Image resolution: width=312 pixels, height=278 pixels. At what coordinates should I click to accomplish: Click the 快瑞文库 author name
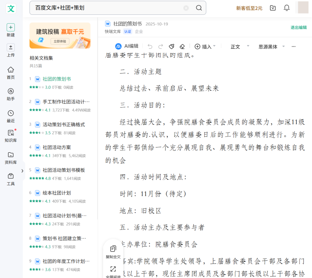113,31
